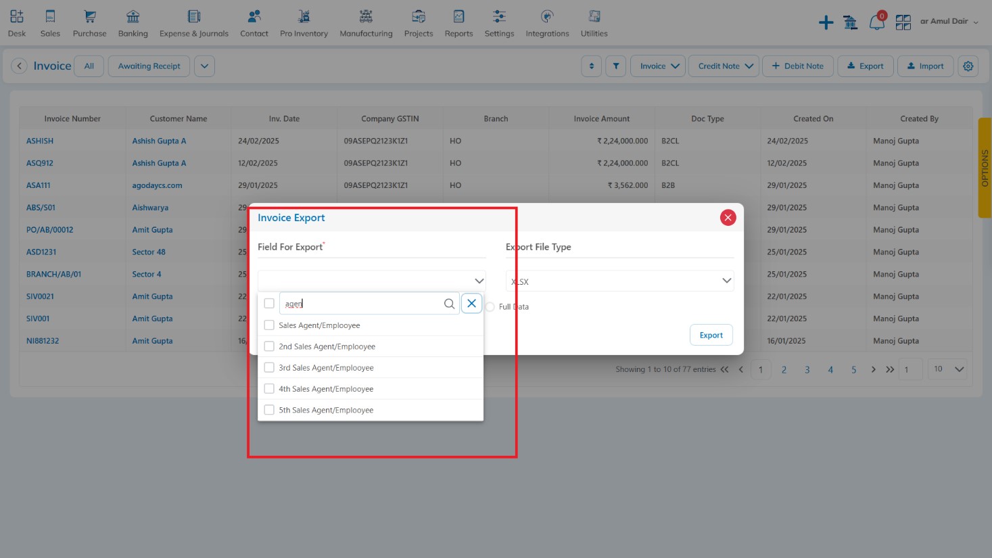Click the filter funnel icon

tap(616, 66)
